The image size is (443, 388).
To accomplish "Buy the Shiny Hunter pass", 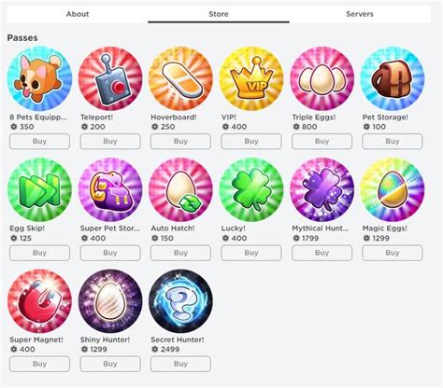I will [110, 364].
